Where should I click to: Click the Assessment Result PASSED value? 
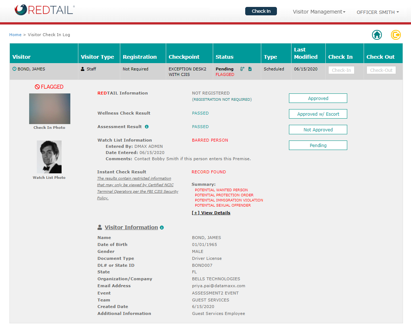(x=200, y=127)
